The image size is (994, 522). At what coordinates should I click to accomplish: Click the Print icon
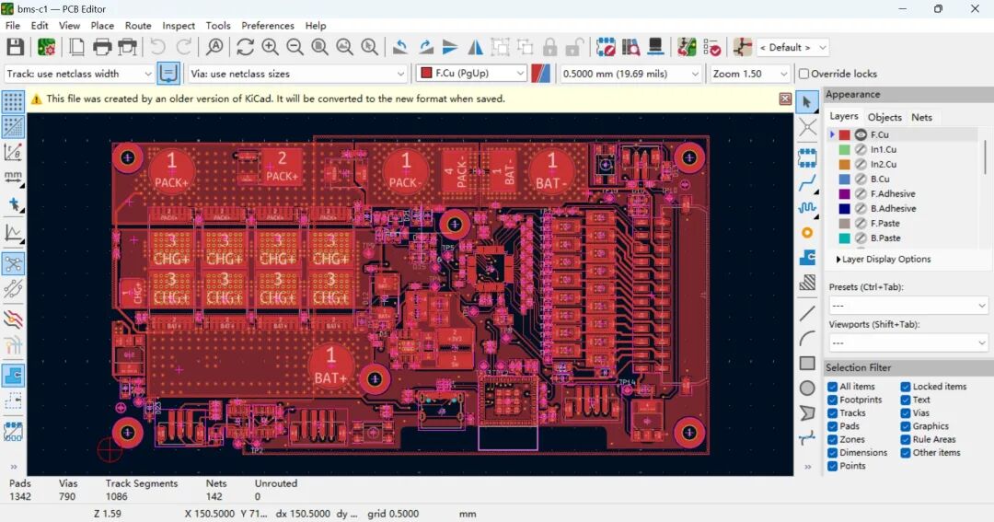(x=102, y=48)
